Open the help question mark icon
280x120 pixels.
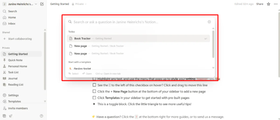[x=41, y=116]
